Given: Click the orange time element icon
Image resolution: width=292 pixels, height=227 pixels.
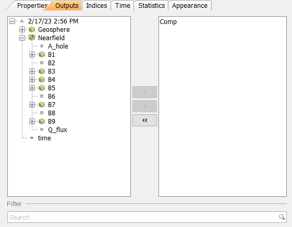Looking at the screenshot, I should [x=32, y=138].
